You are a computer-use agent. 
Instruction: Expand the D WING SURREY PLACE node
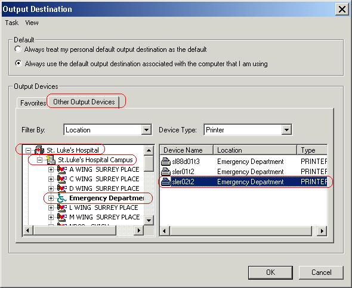point(51,188)
